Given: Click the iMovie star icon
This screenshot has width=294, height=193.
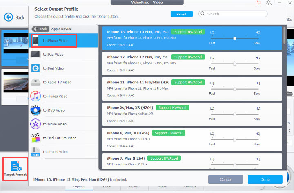Looking at the screenshot, I should point(36,124).
